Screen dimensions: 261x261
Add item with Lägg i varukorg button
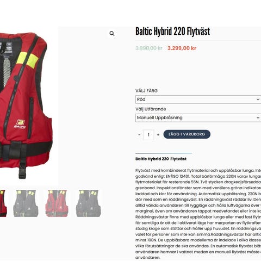pos(187,134)
